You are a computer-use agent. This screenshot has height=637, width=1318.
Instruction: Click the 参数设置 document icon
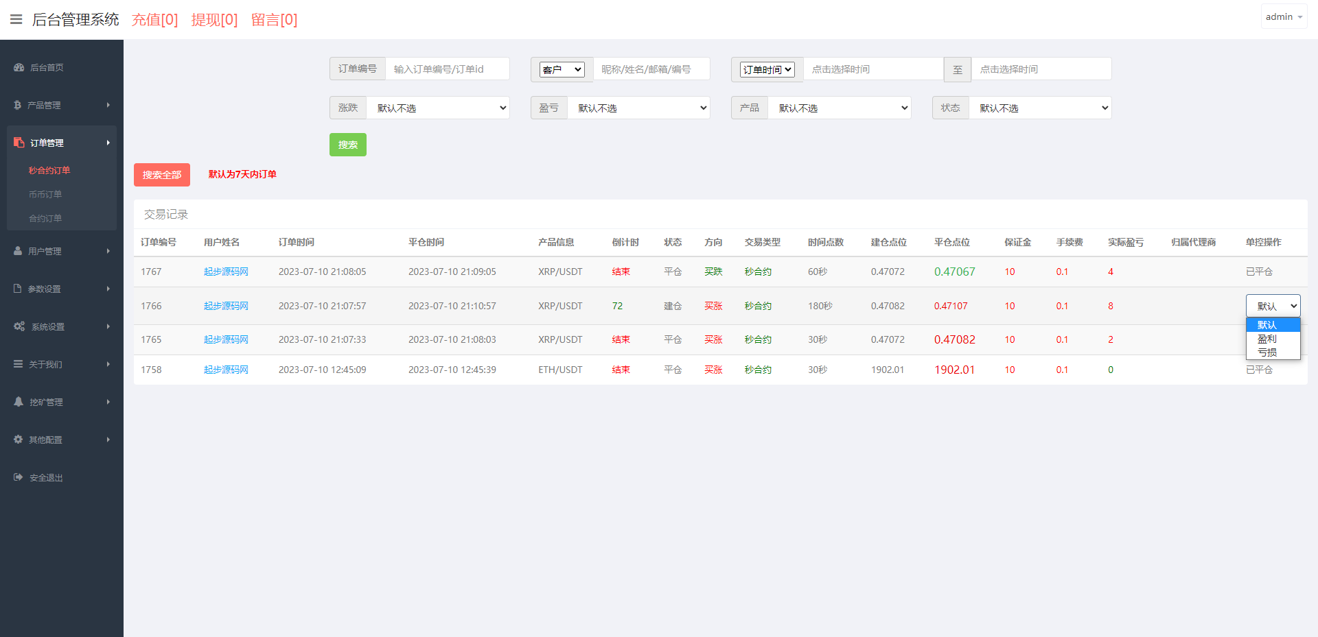click(18, 289)
